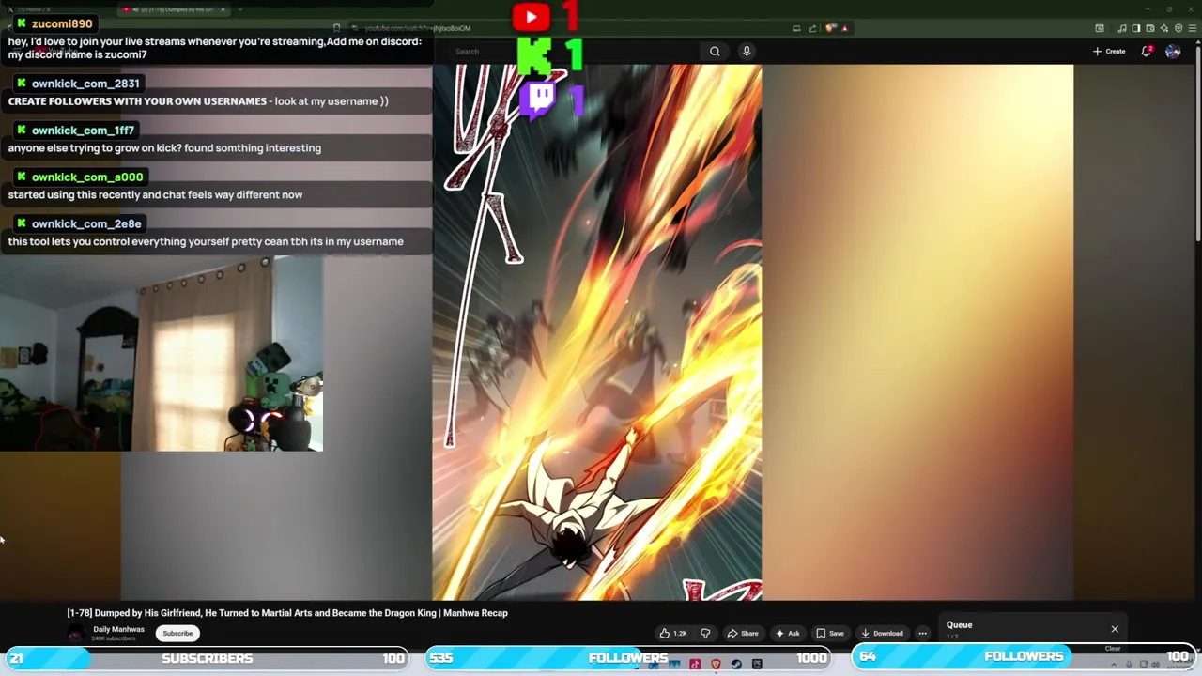
Task: Click Brave browser icon in taskbar
Action: tap(716, 665)
